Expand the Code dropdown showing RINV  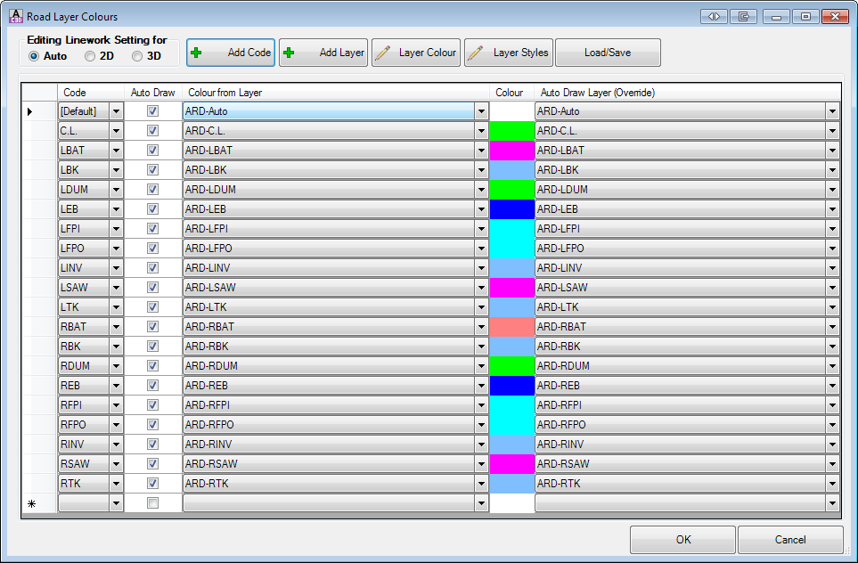[116, 445]
